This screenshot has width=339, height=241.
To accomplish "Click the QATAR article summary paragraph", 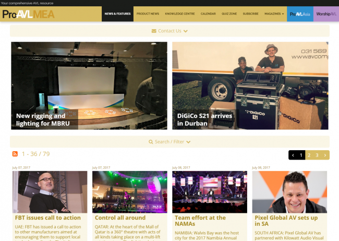I will tap(128, 233).
